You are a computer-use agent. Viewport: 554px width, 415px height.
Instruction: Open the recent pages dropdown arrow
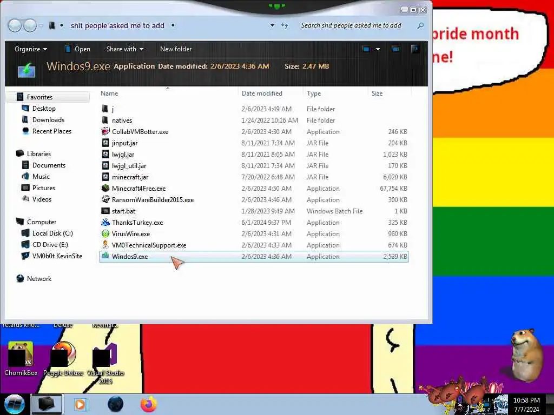41,26
